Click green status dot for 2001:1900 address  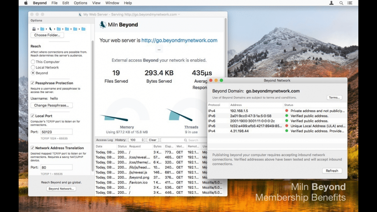coord(286,121)
